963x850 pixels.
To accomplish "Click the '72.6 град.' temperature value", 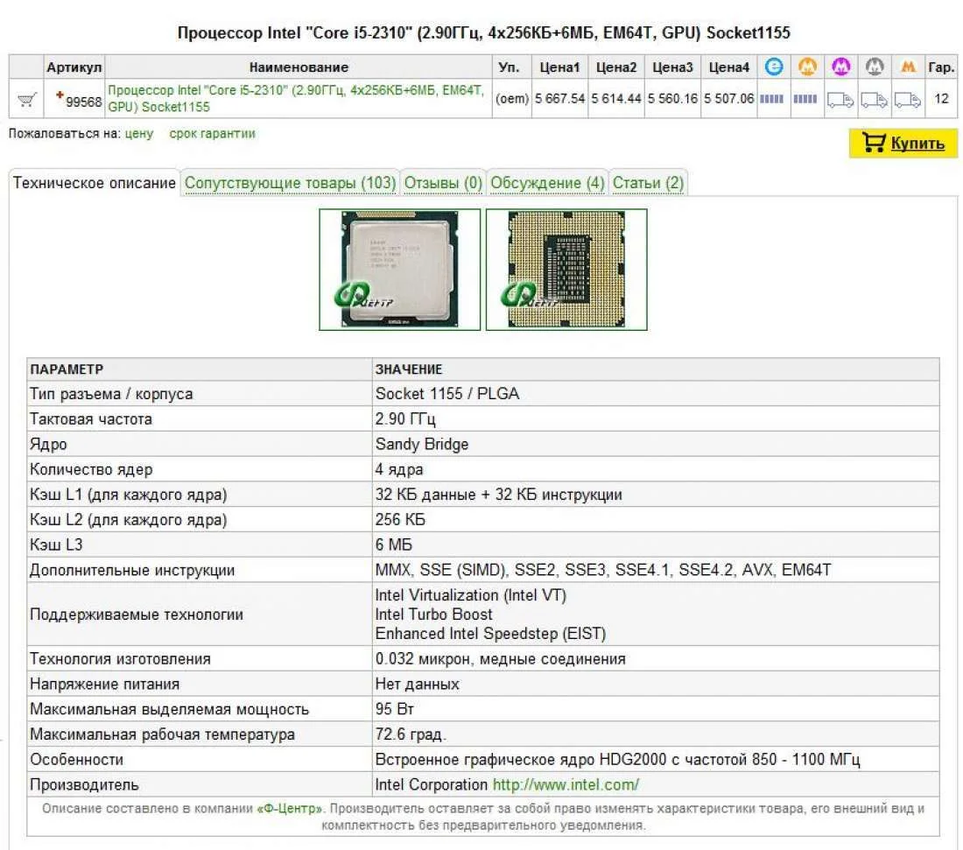I will pyautogui.click(x=411, y=734).
